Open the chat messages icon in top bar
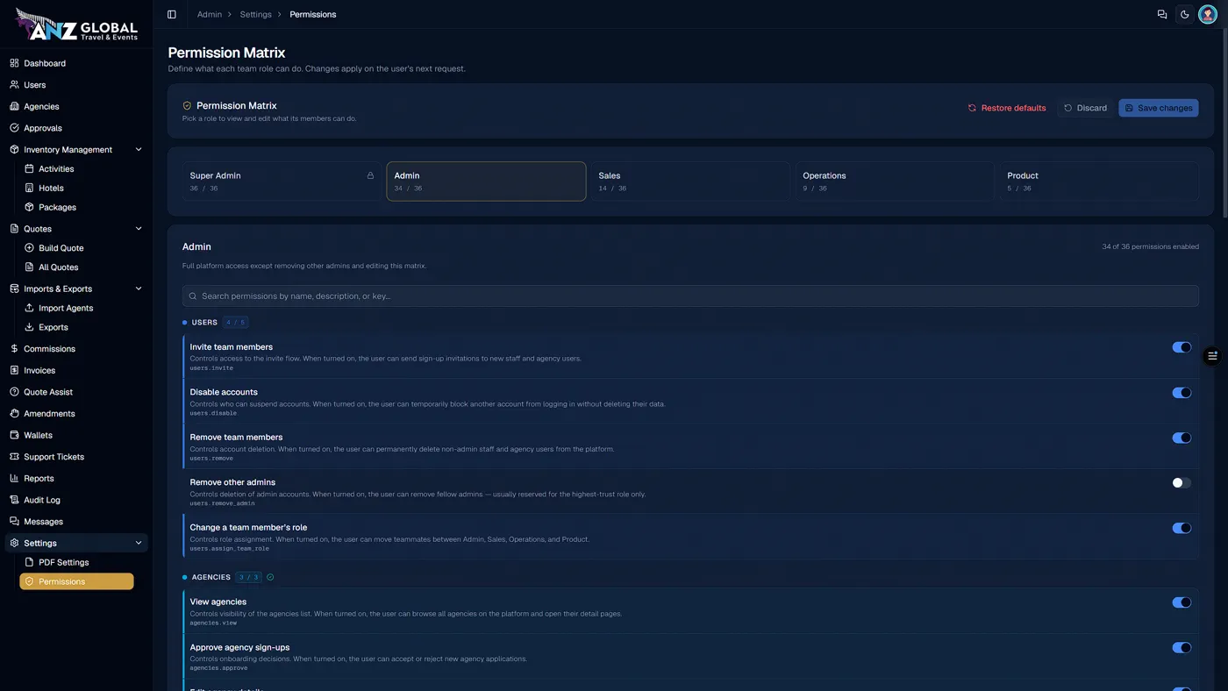Screen dimensions: 1228x691 point(1162,14)
